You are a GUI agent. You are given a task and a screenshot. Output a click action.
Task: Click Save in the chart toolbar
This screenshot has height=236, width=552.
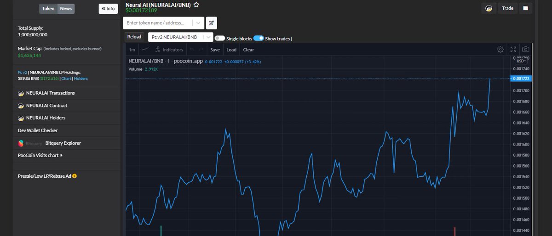click(215, 50)
